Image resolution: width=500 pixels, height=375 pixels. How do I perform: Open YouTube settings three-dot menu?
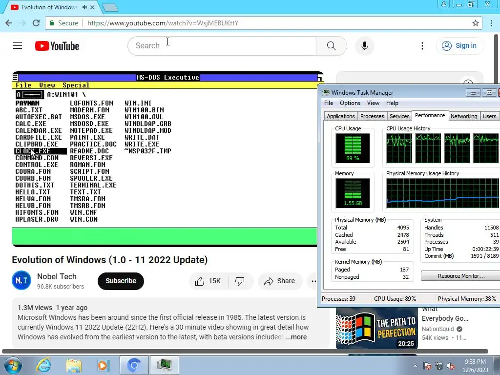point(422,46)
